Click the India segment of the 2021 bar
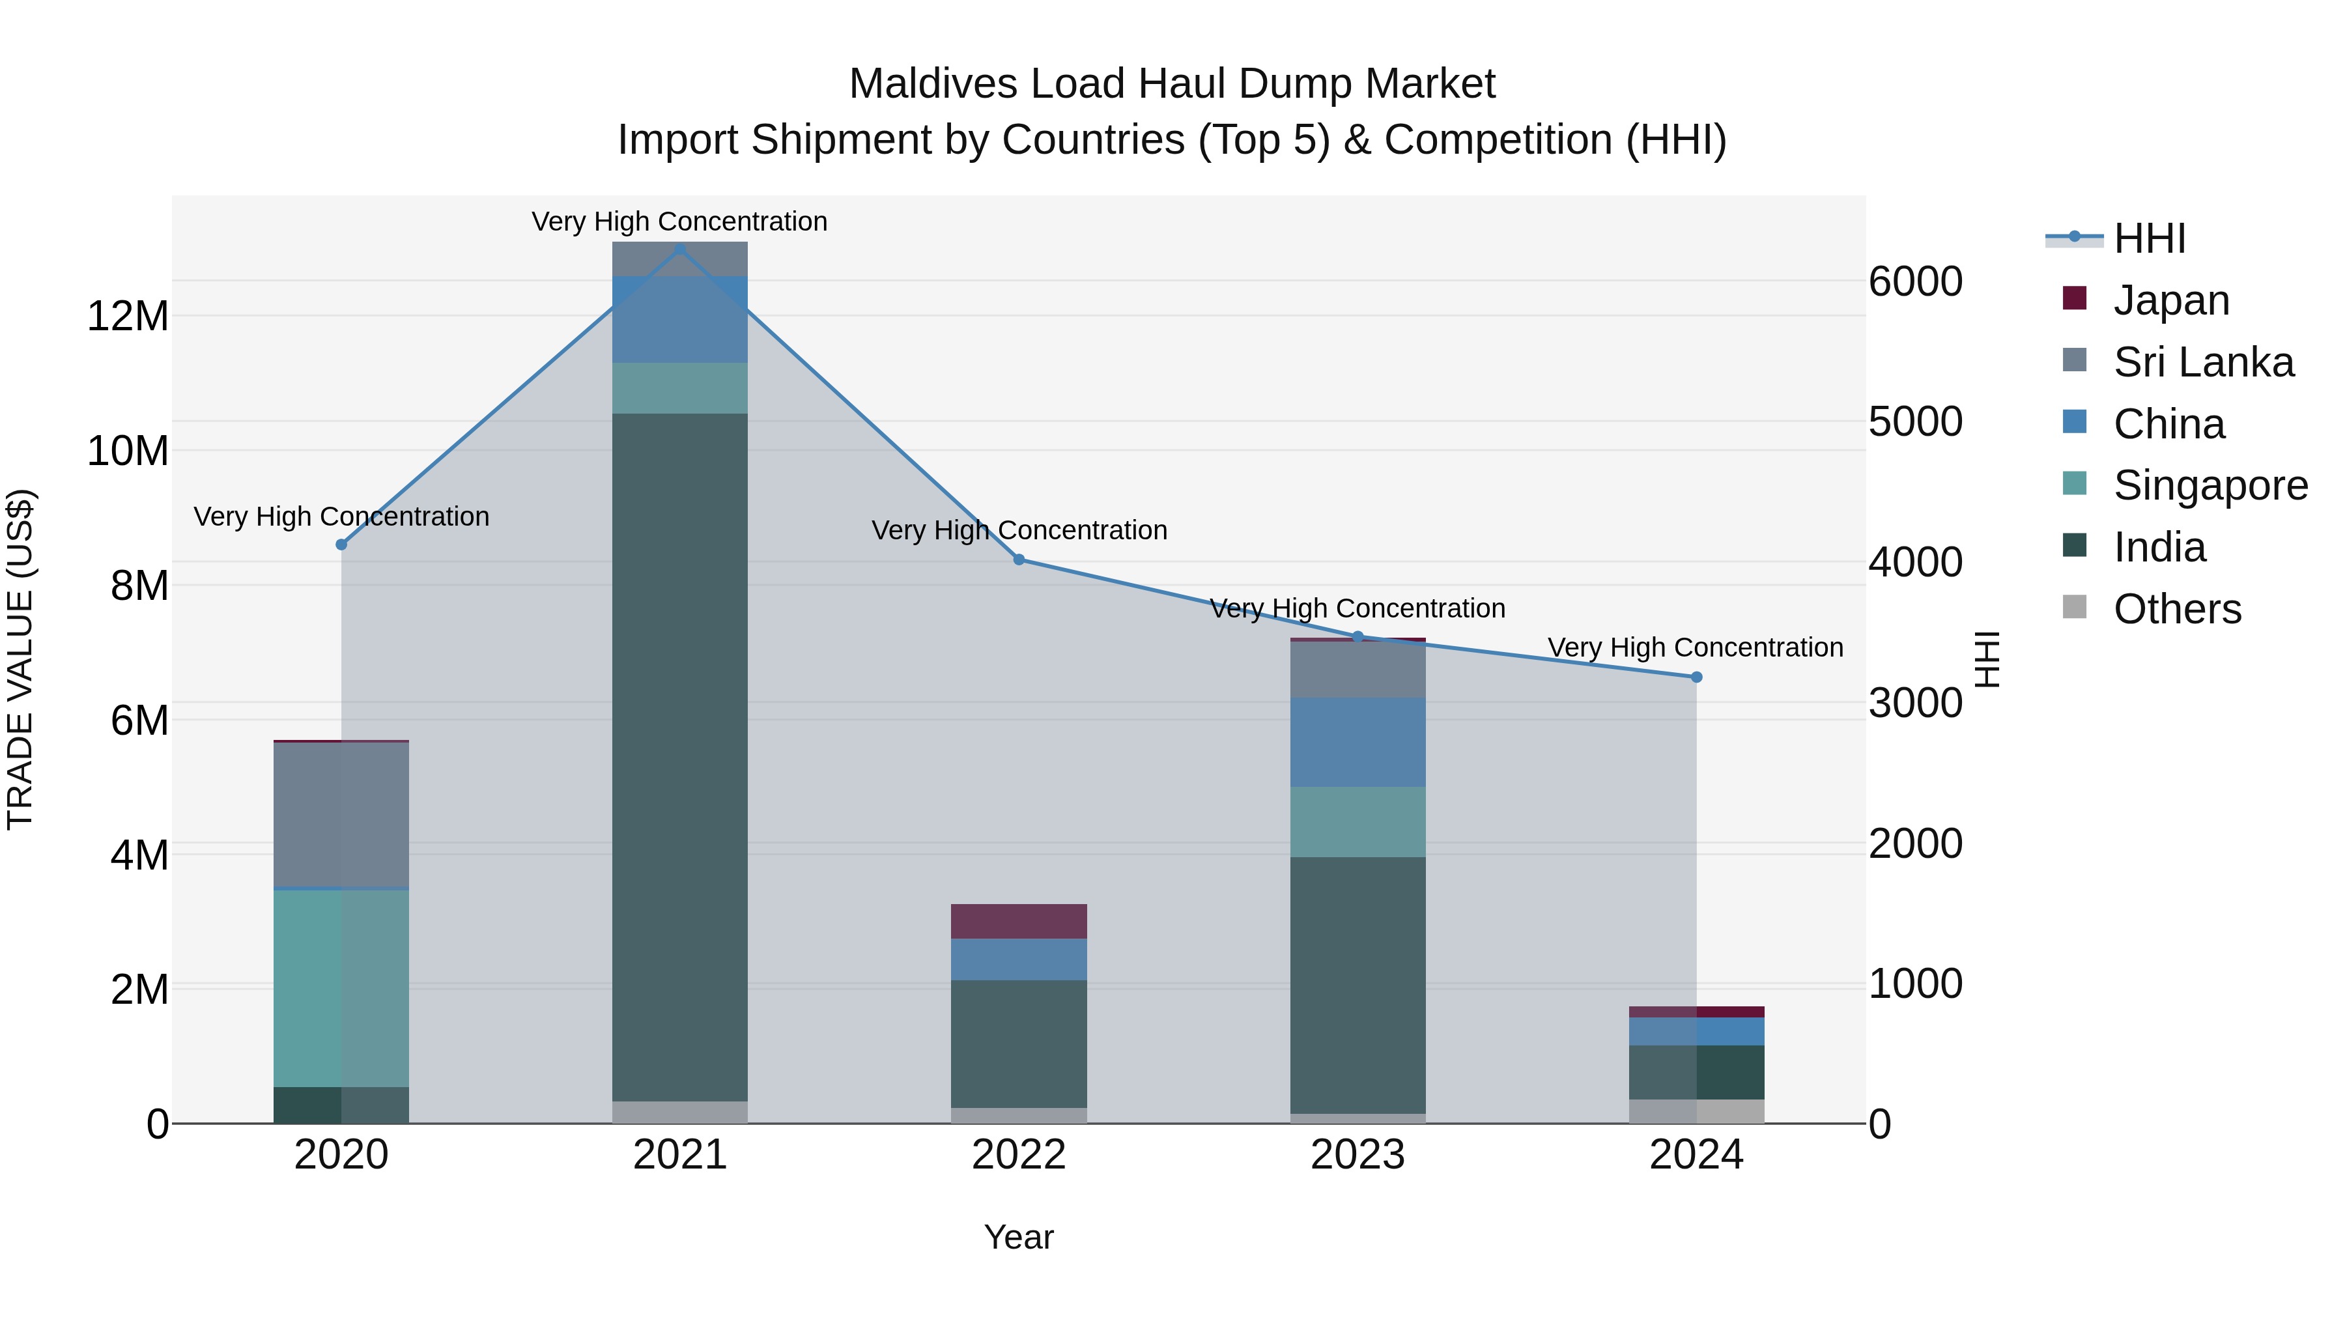Image resolution: width=2345 pixels, height=1319 pixels. pos(680,758)
